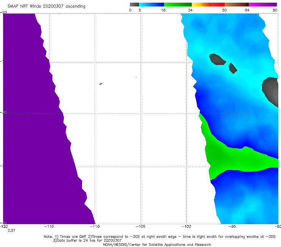Click the color bar label '50'

point(224,10)
